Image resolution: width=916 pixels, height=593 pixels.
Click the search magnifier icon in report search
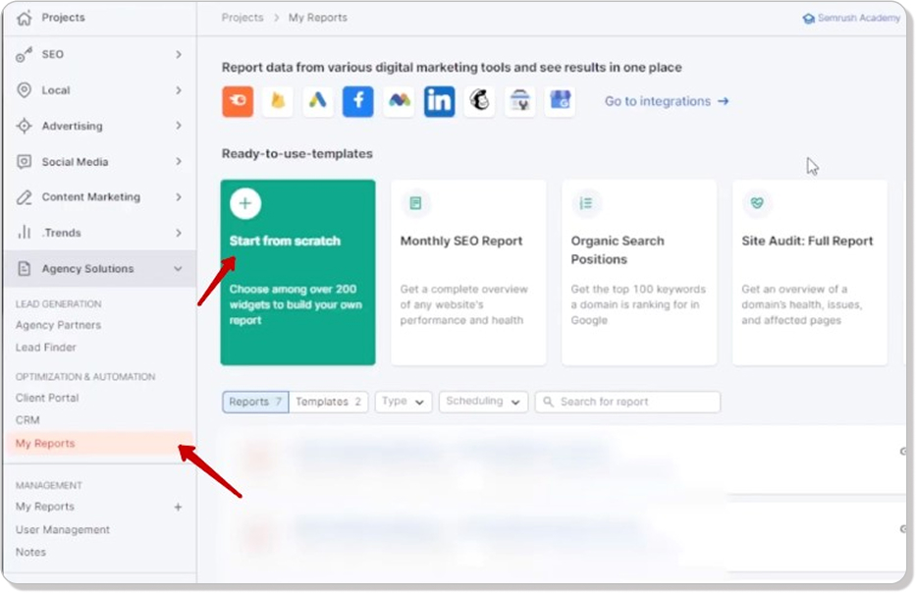pos(548,402)
